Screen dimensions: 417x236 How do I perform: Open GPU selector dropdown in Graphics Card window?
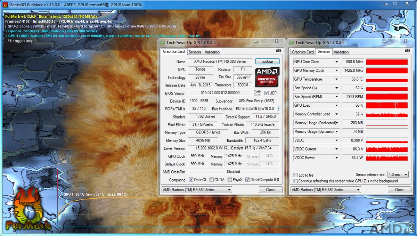click(x=197, y=190)
